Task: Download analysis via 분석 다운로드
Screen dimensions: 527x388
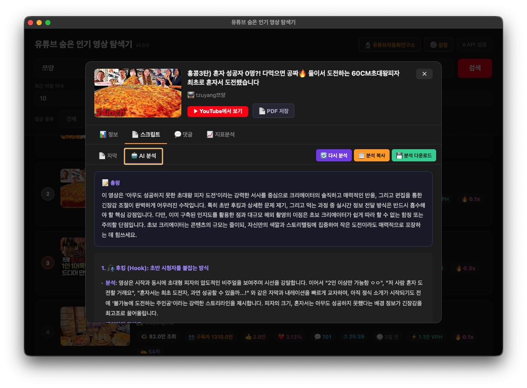Action: [414, 155]
